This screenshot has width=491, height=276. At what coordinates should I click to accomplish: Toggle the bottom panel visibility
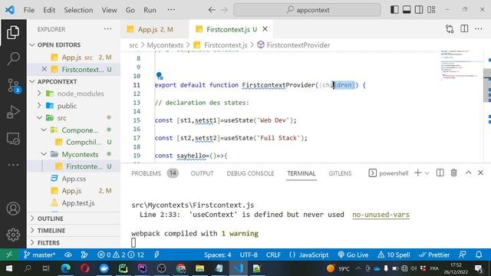407,10
